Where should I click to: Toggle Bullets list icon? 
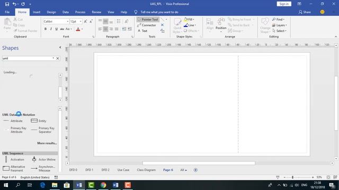[119, 21]
